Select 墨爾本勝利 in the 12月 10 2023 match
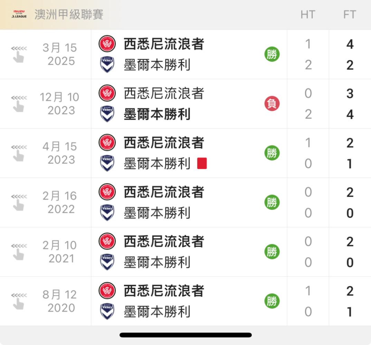371x345 pixels. [157, 115]
